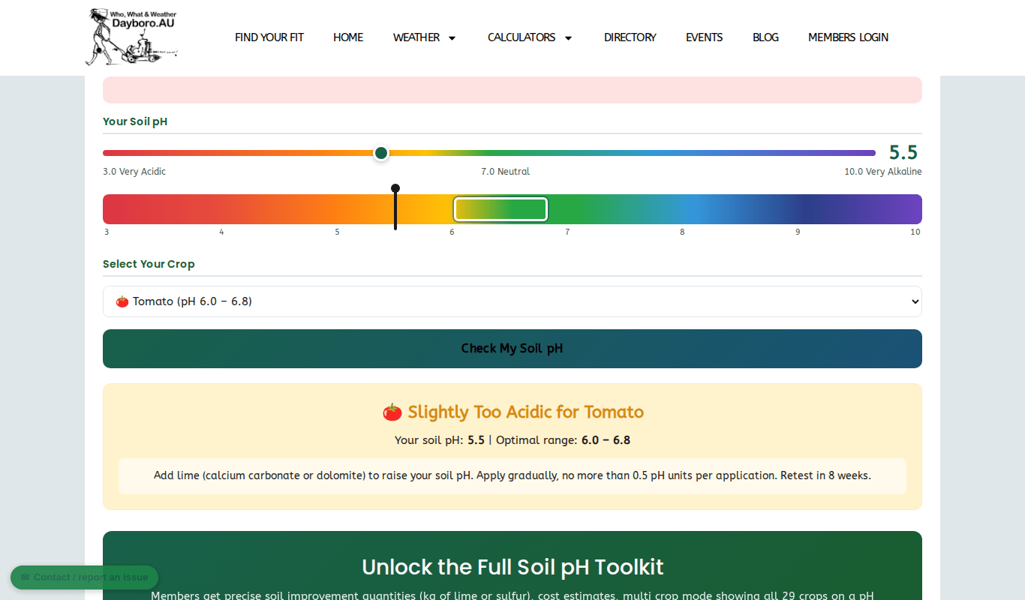Image resolution: width=1025 pixels, height=600 pixels.
Task: Click the 'Your Soil pH' section label
Action: pyautogui.click(x=135, y=121)
